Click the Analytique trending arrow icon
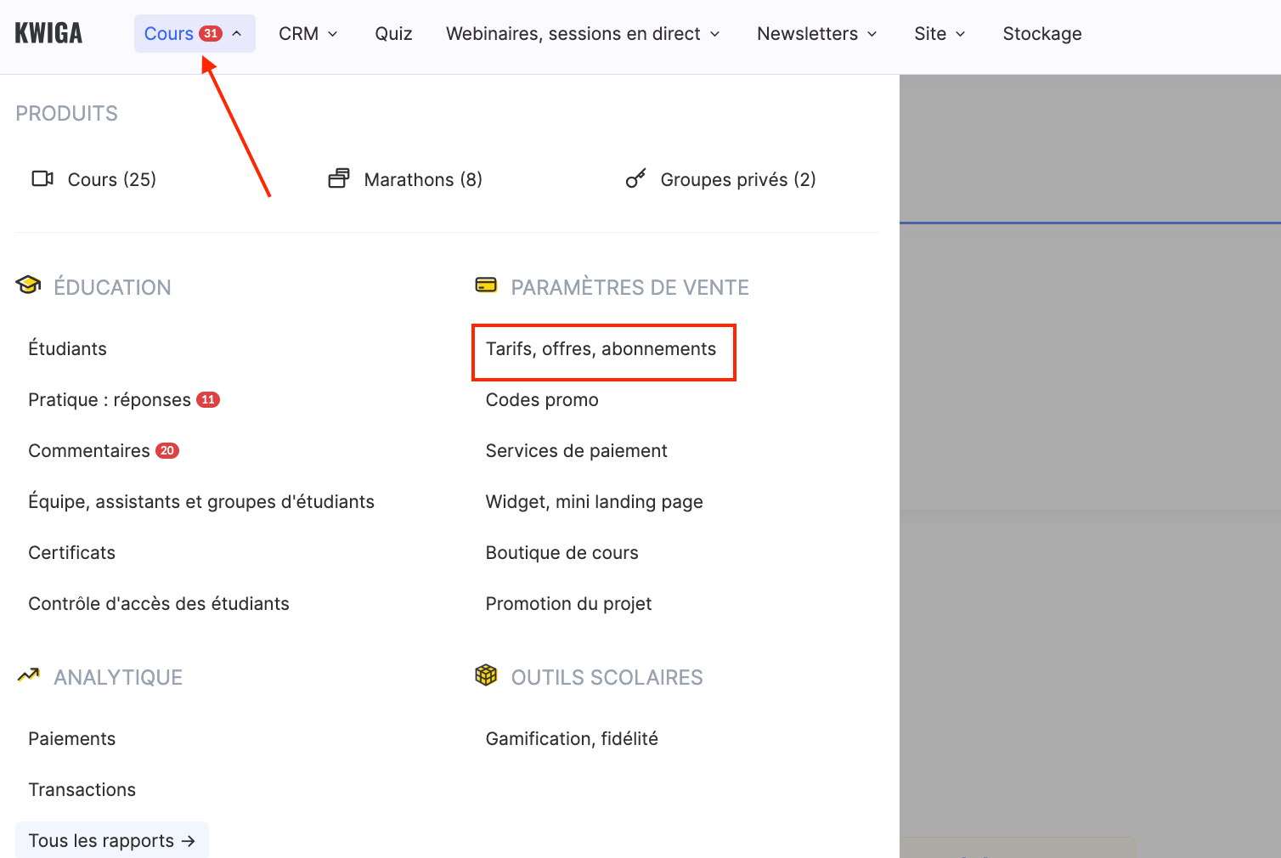This screenshot has height=858, width=1281. click(x=28, y=675)
